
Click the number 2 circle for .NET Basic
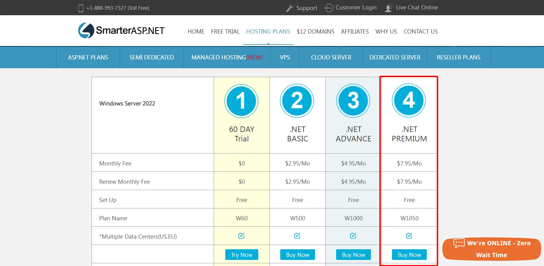[297, 101]
